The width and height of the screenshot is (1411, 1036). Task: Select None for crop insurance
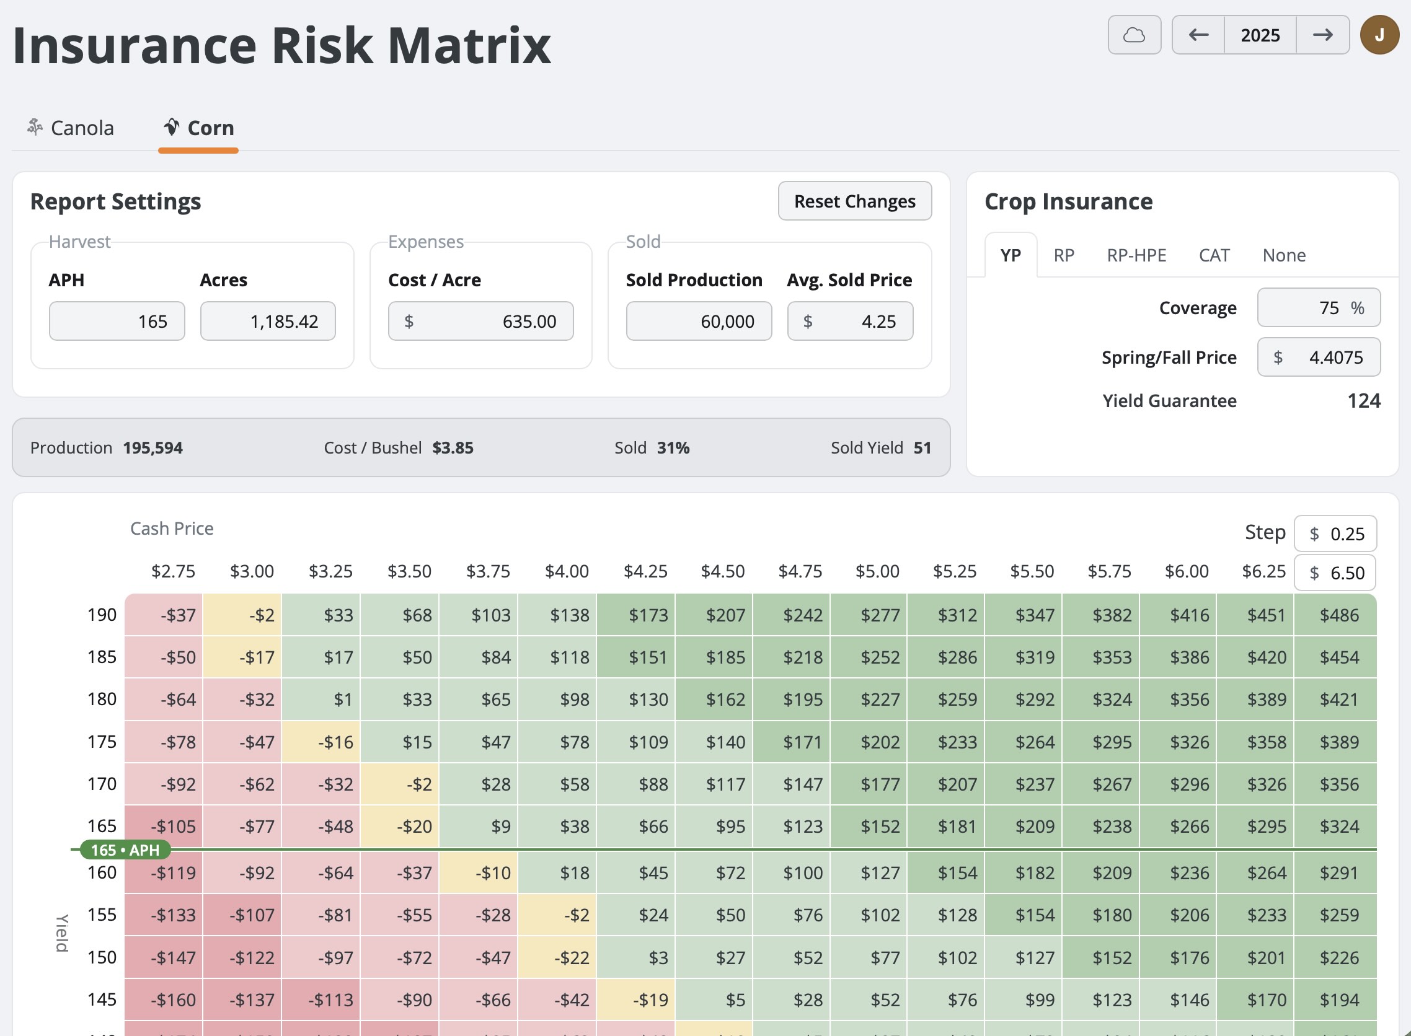click(1283, 255)
